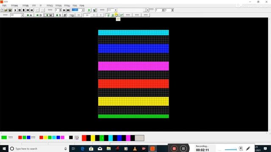Click the left arrow of the horizontal slider
Viewport: 271px width, 152px height.
116,10
